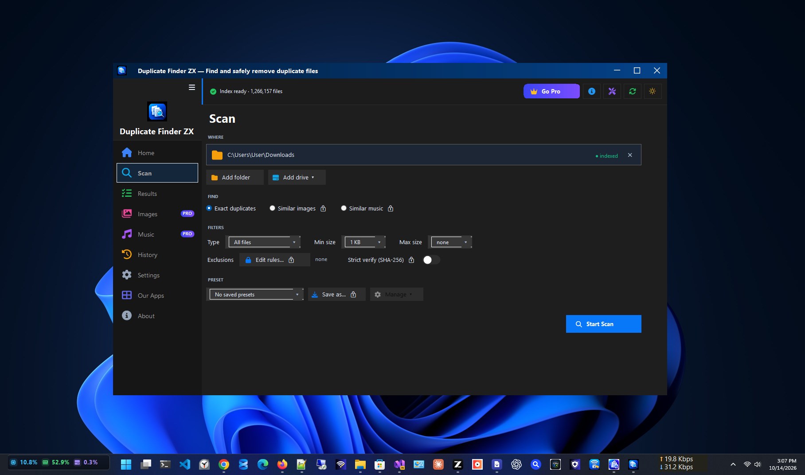Screen dimensions: 805x475
Task: Show hidden system tray icons chevron
Action: click(x=733, y=464)
